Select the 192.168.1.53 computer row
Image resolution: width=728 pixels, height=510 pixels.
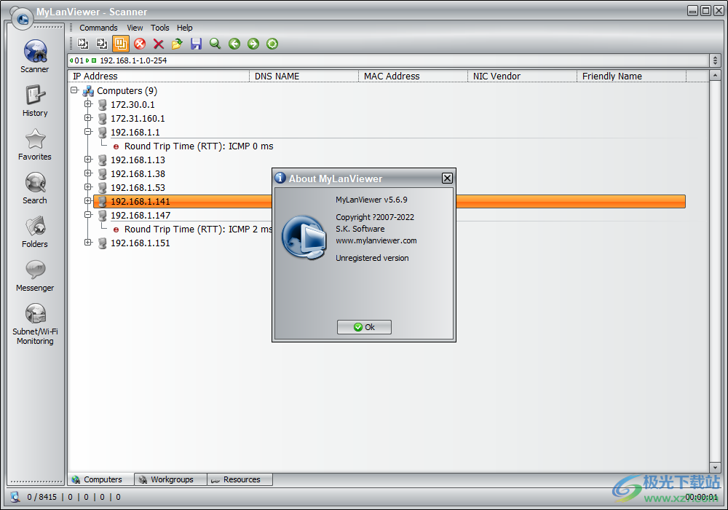coord(138,188)
